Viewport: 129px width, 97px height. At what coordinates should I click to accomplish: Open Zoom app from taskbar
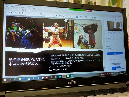tap(72, 76)
